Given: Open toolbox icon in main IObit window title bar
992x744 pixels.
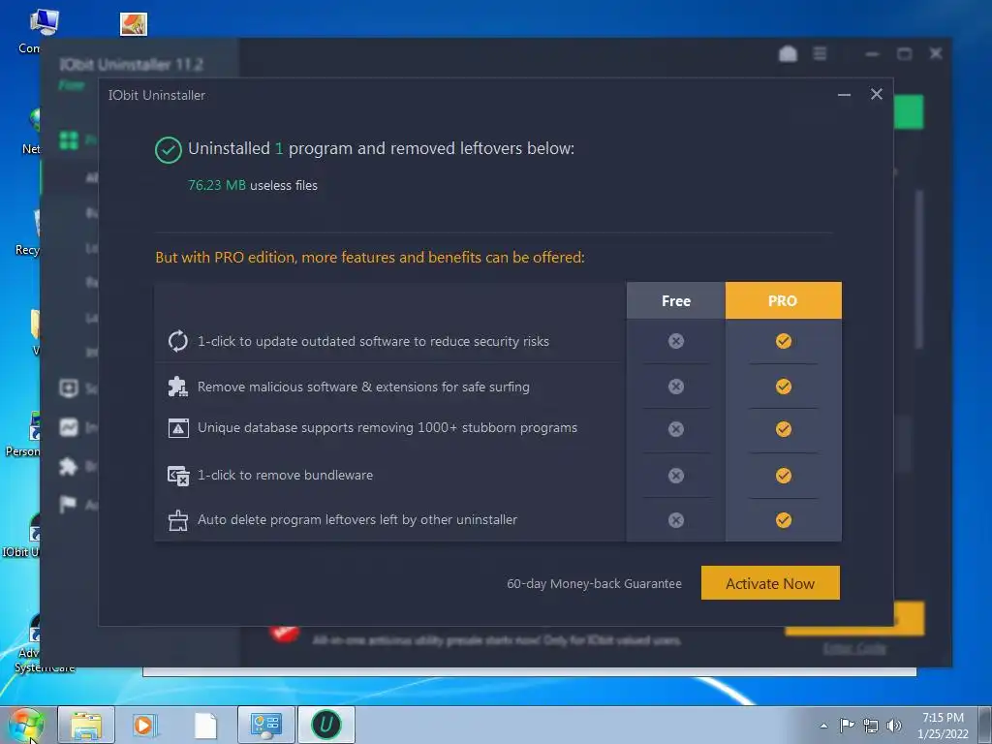Looking at the screenshot, I should (x=788, y=54).
